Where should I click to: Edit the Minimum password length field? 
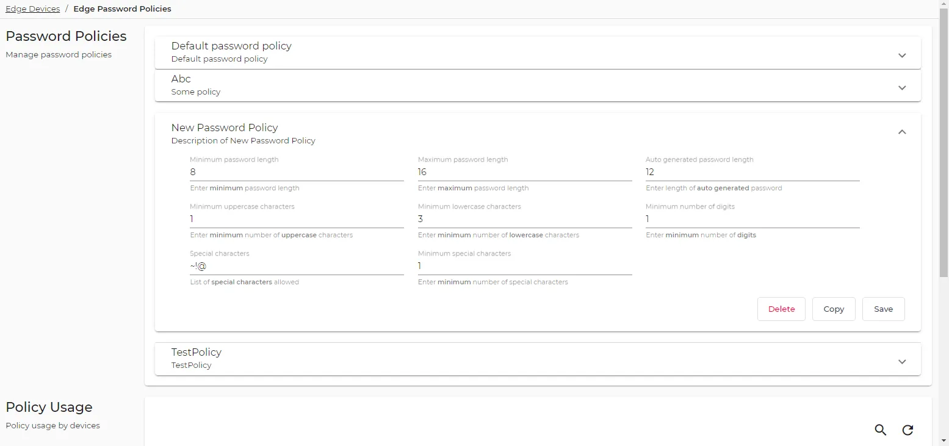[x=297, y=172]
